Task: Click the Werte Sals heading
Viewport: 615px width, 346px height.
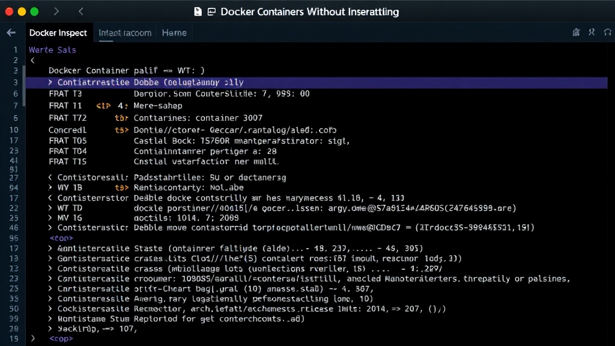Action: coord(53,50)
